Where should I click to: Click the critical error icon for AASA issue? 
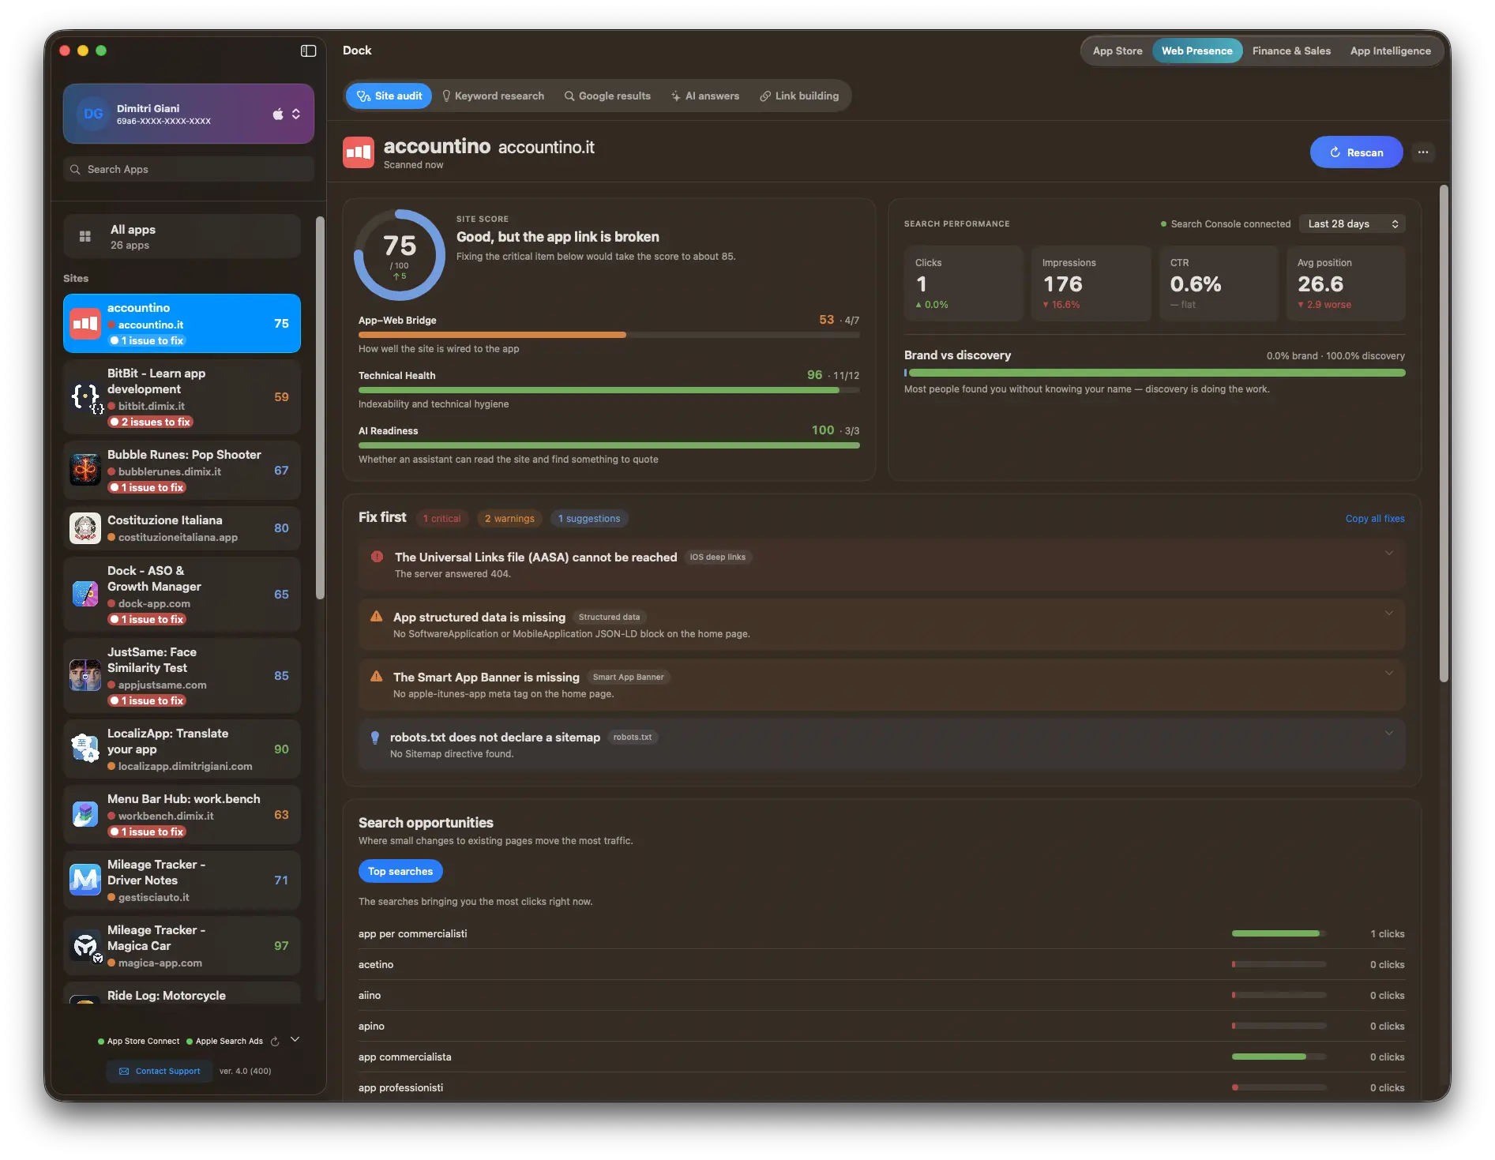pos(377,557)
